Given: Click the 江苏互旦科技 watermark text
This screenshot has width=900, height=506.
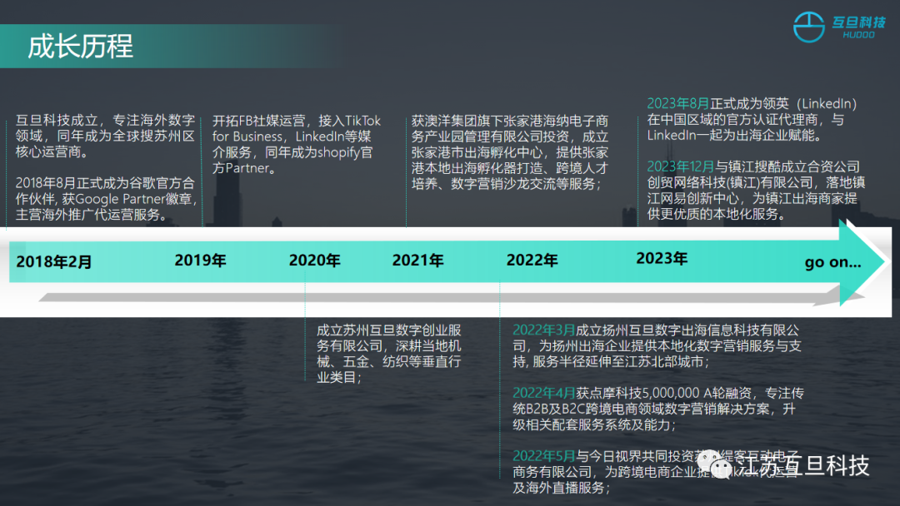Looking at the screenshot, I should pyautogui.click(x=803, y=465).
